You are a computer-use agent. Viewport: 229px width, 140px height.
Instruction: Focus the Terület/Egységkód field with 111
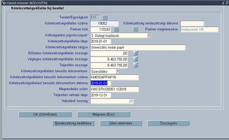(95, 18)
